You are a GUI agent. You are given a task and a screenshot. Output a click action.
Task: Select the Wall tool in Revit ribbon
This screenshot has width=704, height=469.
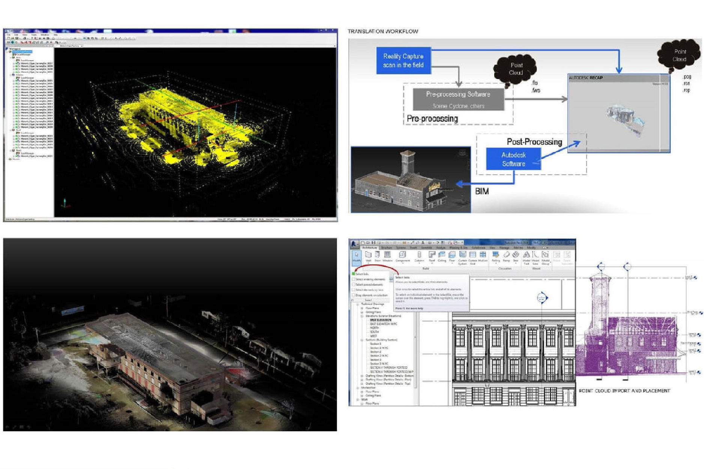coord(368,257)
